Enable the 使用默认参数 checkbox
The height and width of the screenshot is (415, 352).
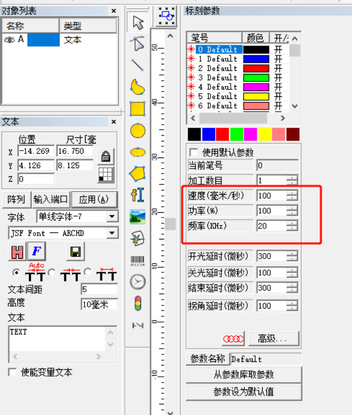[x=194, y=153]
